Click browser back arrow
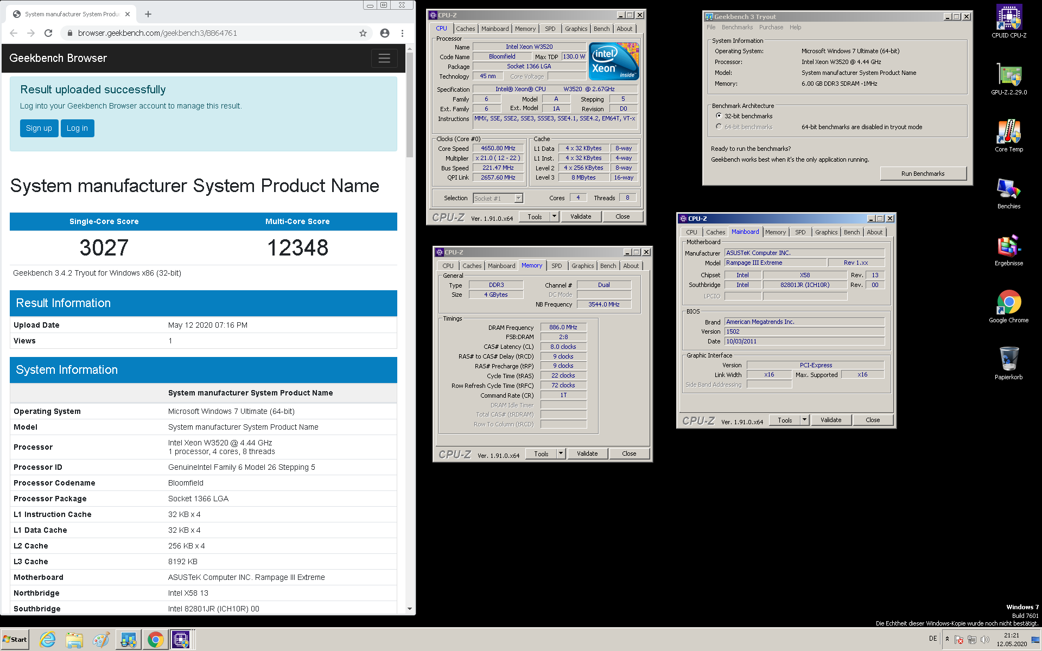The width and height of the screenshot is (1042, 651). [14, 33]
